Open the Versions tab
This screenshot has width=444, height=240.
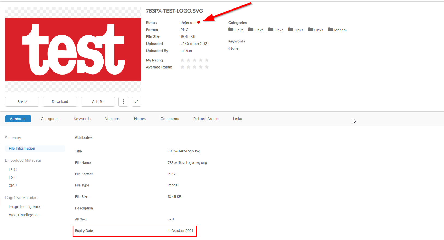(x=112, y=119)
